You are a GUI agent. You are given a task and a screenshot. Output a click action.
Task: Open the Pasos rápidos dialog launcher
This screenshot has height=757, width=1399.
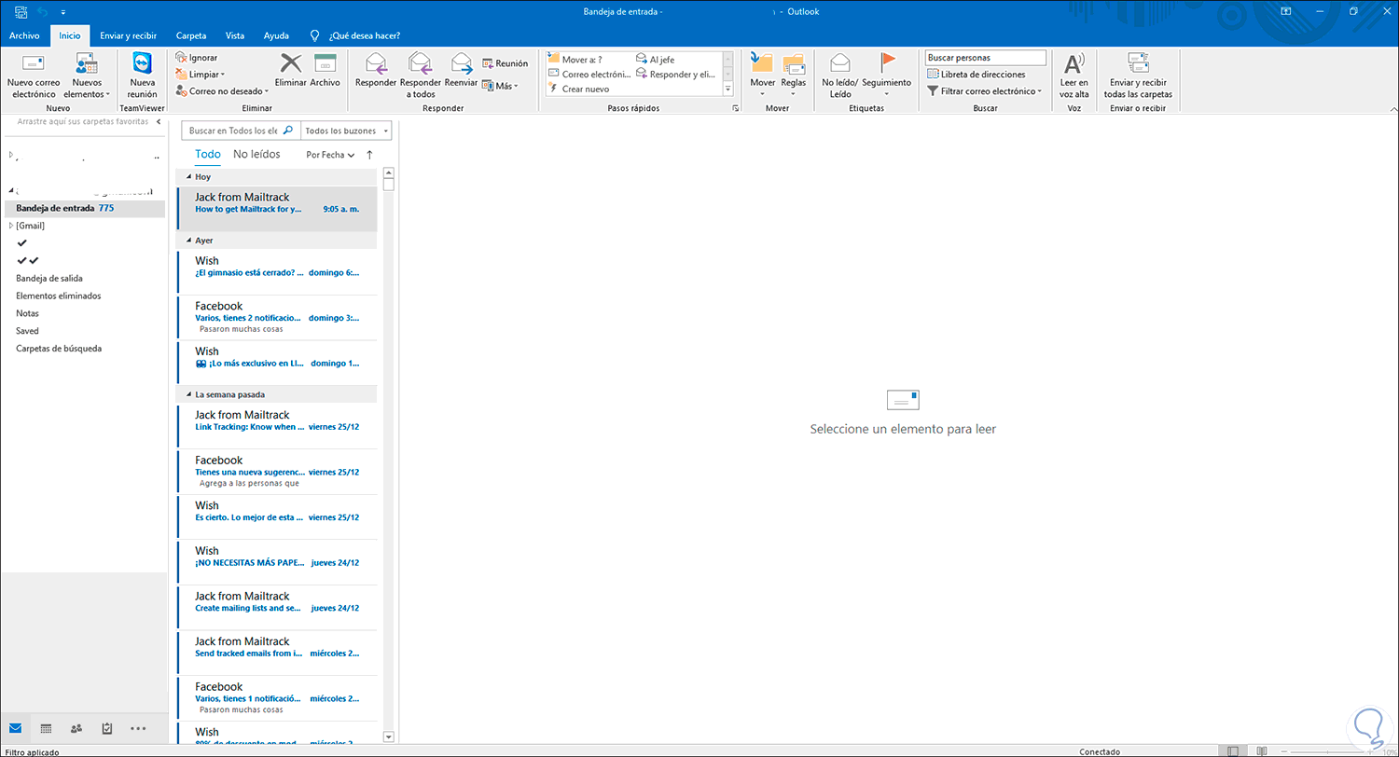(736, 108)
